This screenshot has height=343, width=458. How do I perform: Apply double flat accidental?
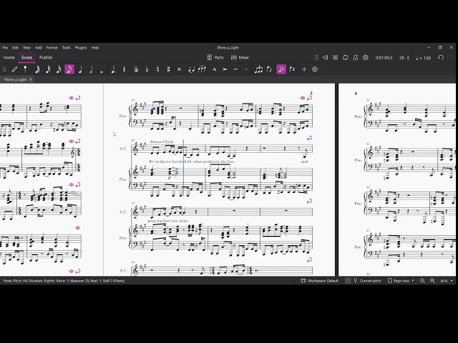(136, 69)
